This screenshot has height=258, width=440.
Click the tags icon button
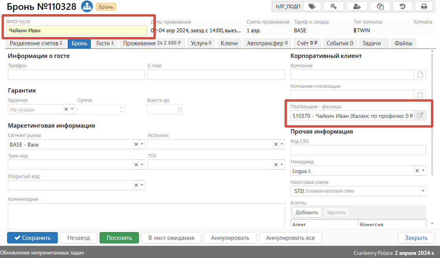pyautogui.click(x=312, y=6)
